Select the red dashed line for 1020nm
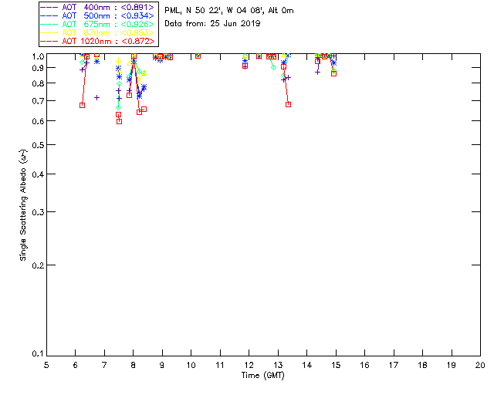This screenshot has height=395, width=494. (x=49, y=41)
